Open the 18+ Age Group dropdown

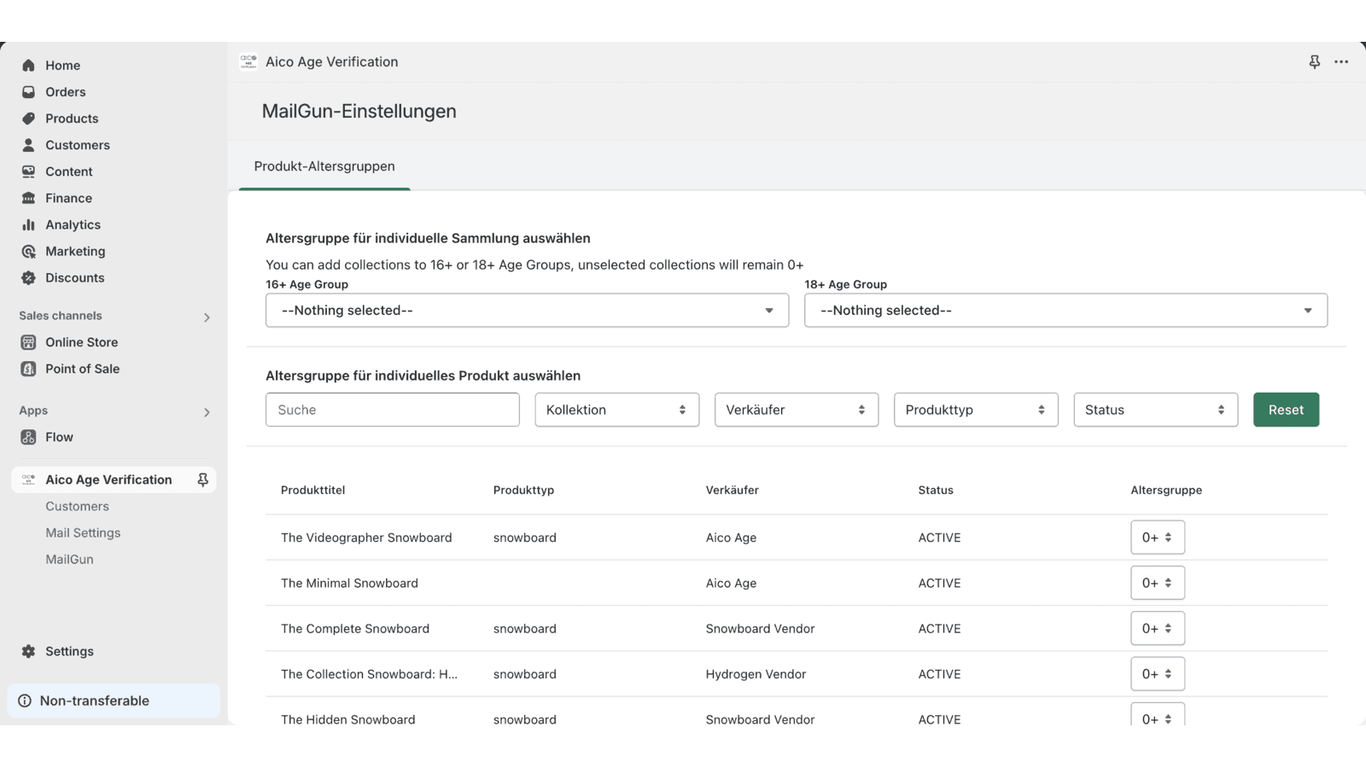1065,311
